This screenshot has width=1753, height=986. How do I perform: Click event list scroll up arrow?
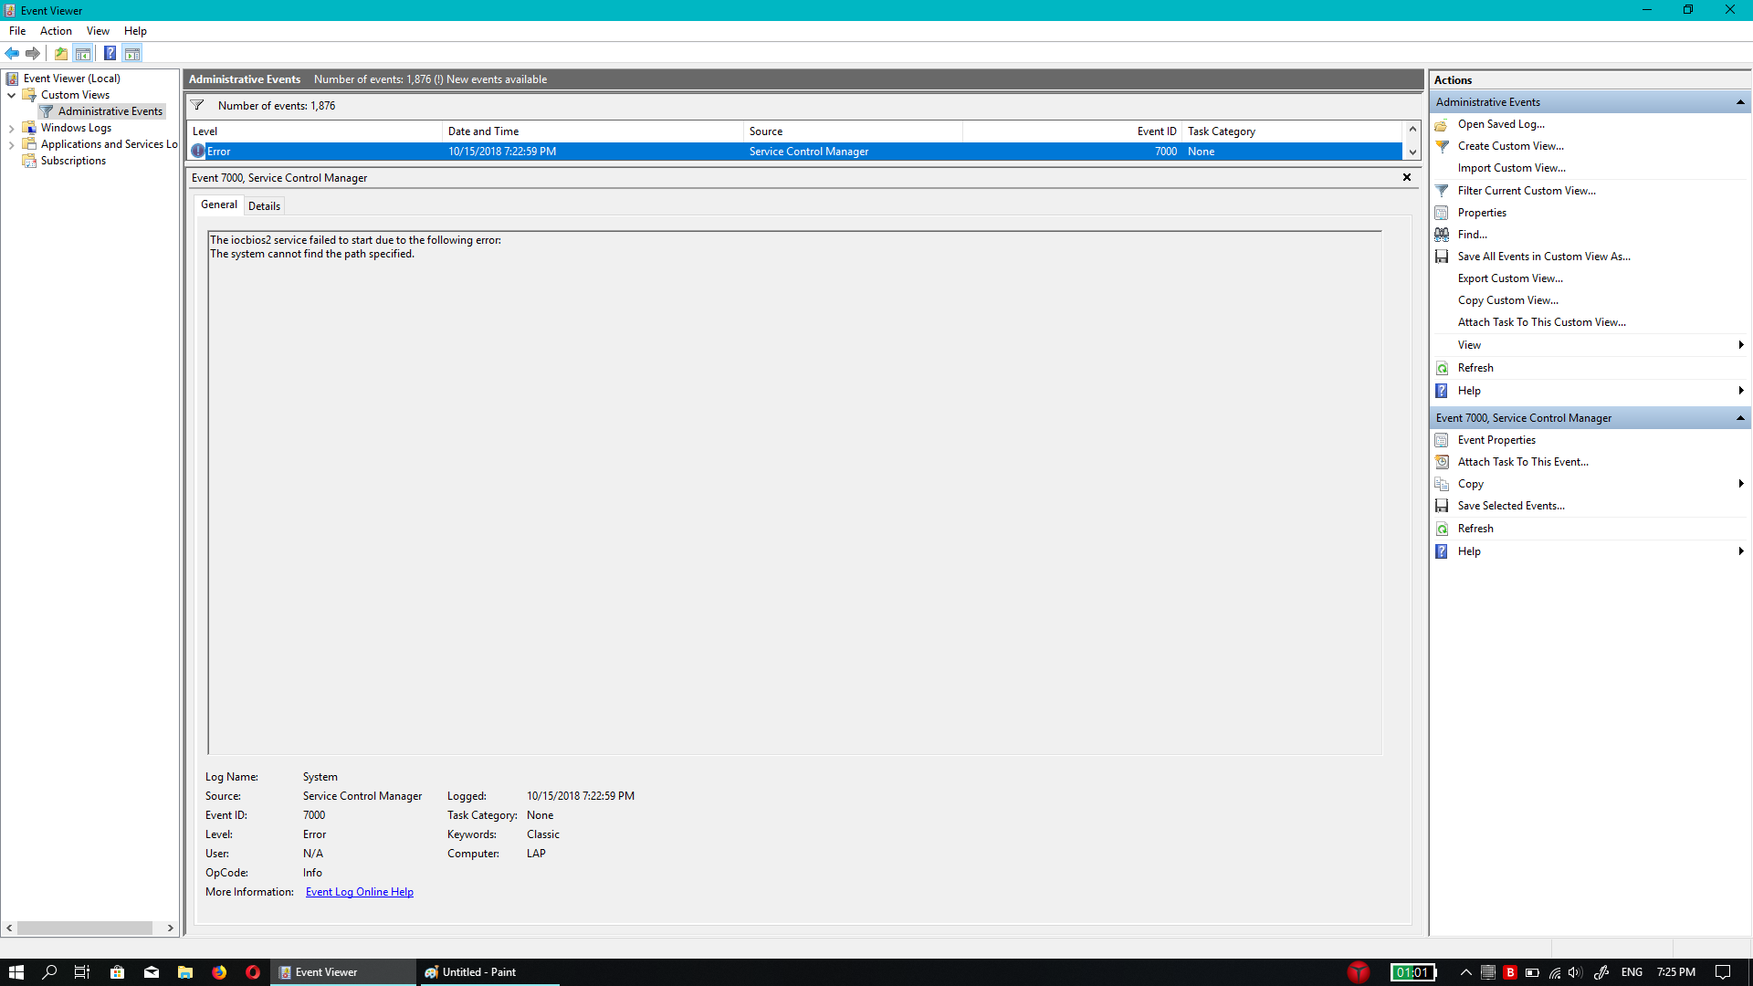[x=1412, y=129]
